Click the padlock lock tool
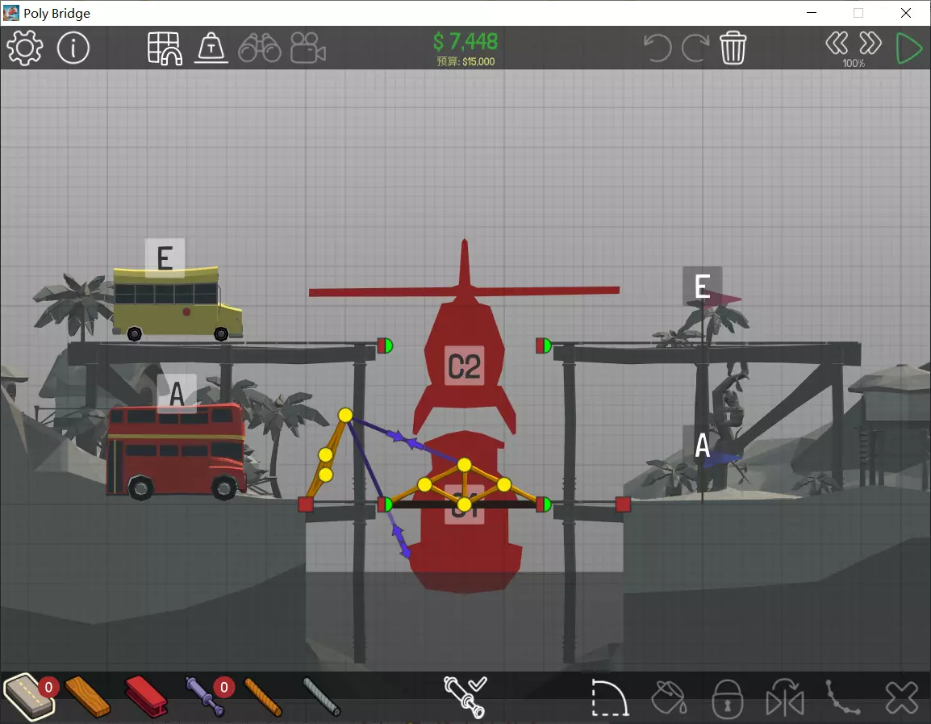 point(728,698)
